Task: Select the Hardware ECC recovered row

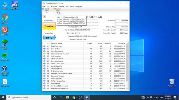Action: click(84, 86)
